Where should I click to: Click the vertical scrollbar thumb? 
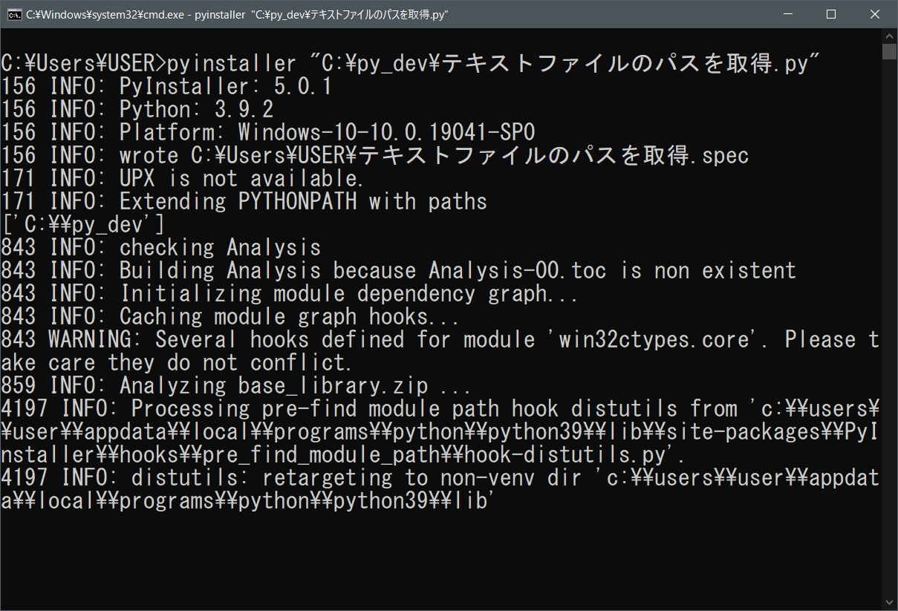pos(890,51)
